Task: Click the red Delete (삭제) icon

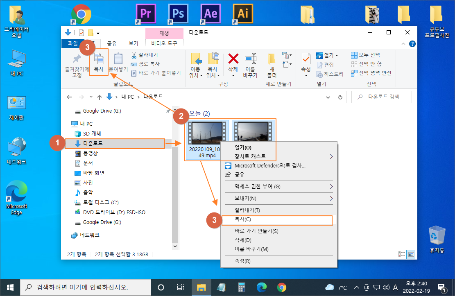Action: [233, 59]
